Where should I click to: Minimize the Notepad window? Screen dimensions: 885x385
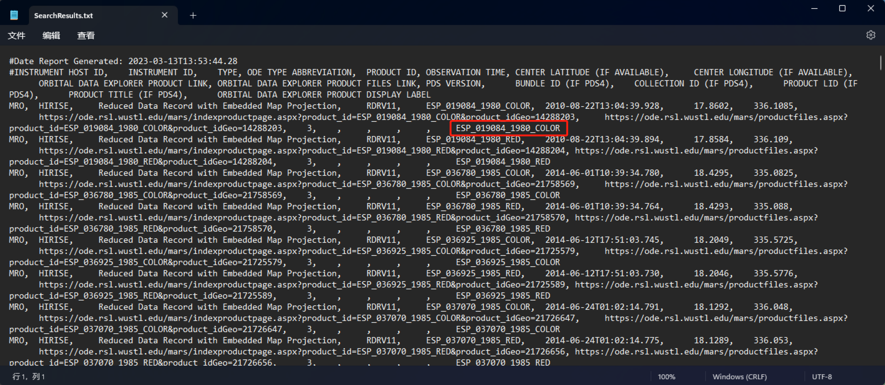point(814,8)
